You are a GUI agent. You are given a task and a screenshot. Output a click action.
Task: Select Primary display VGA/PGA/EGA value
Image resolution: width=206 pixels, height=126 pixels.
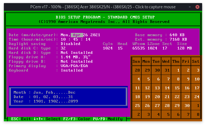pyautogui.click(x=74, y=66)
